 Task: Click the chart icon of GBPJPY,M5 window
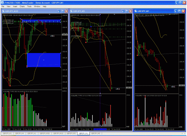click(x=71, y=11)
